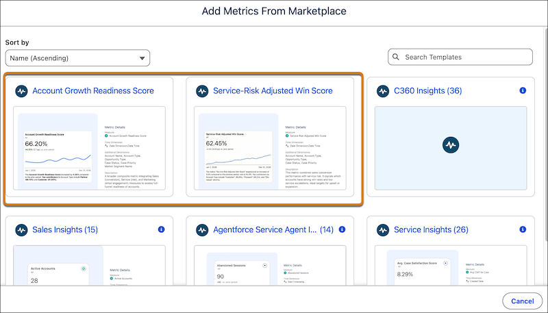The height and width of the screenshot is (313, 548).
Task: Click the pulse icon beside Service-Risk Adjusted Win Score
Action: pos(202,91)
